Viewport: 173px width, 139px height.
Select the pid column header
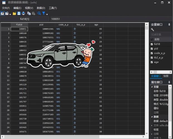coord(41,24)
